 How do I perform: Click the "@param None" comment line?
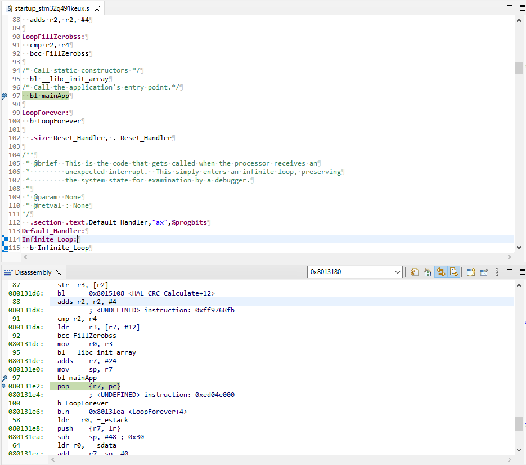coord(57,197)
